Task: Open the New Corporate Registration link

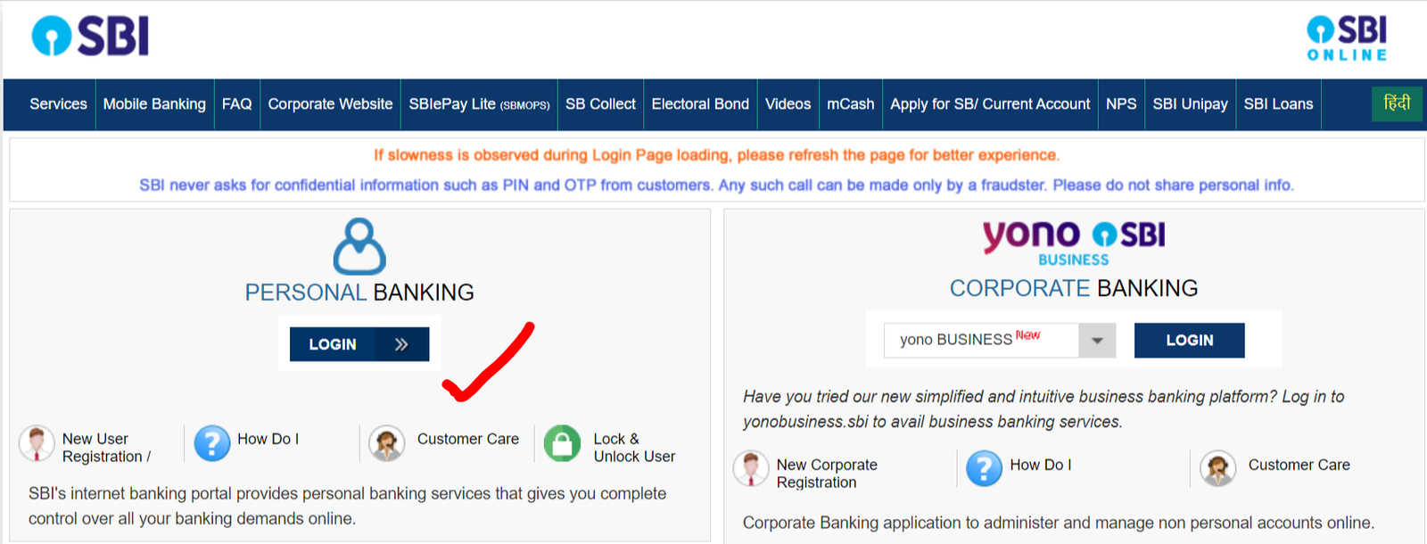Action: (x=827, y=474)
